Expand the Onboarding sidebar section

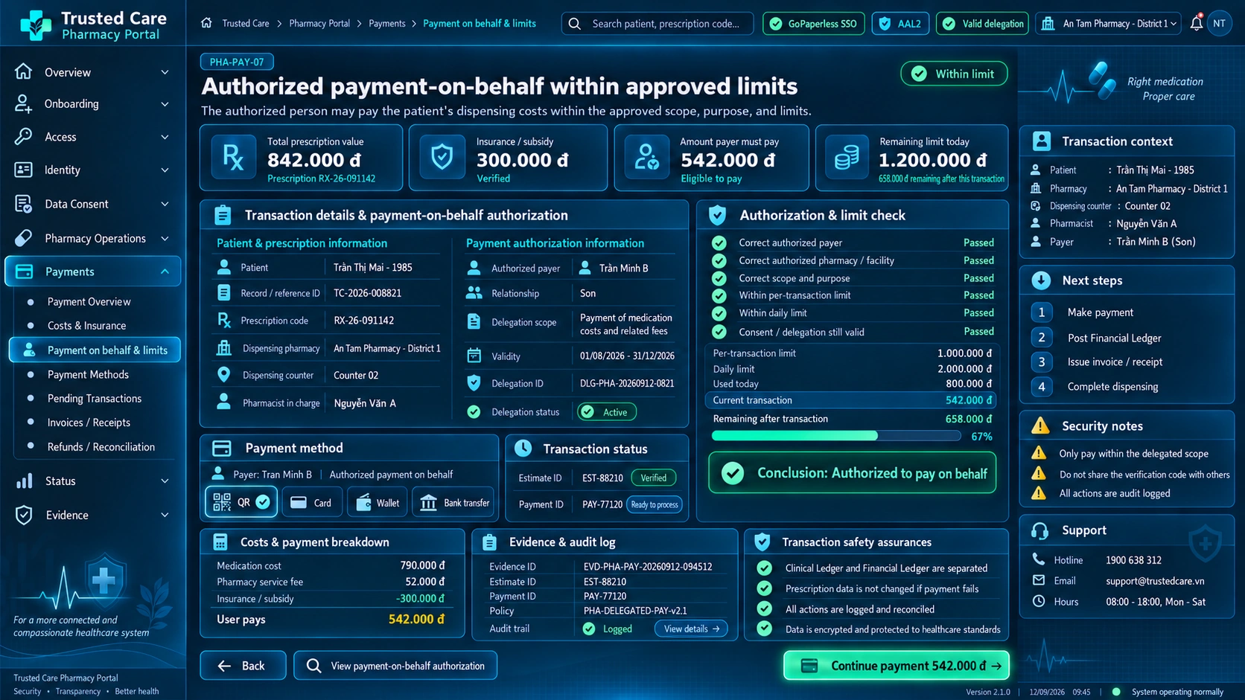[x=93, y=104]
